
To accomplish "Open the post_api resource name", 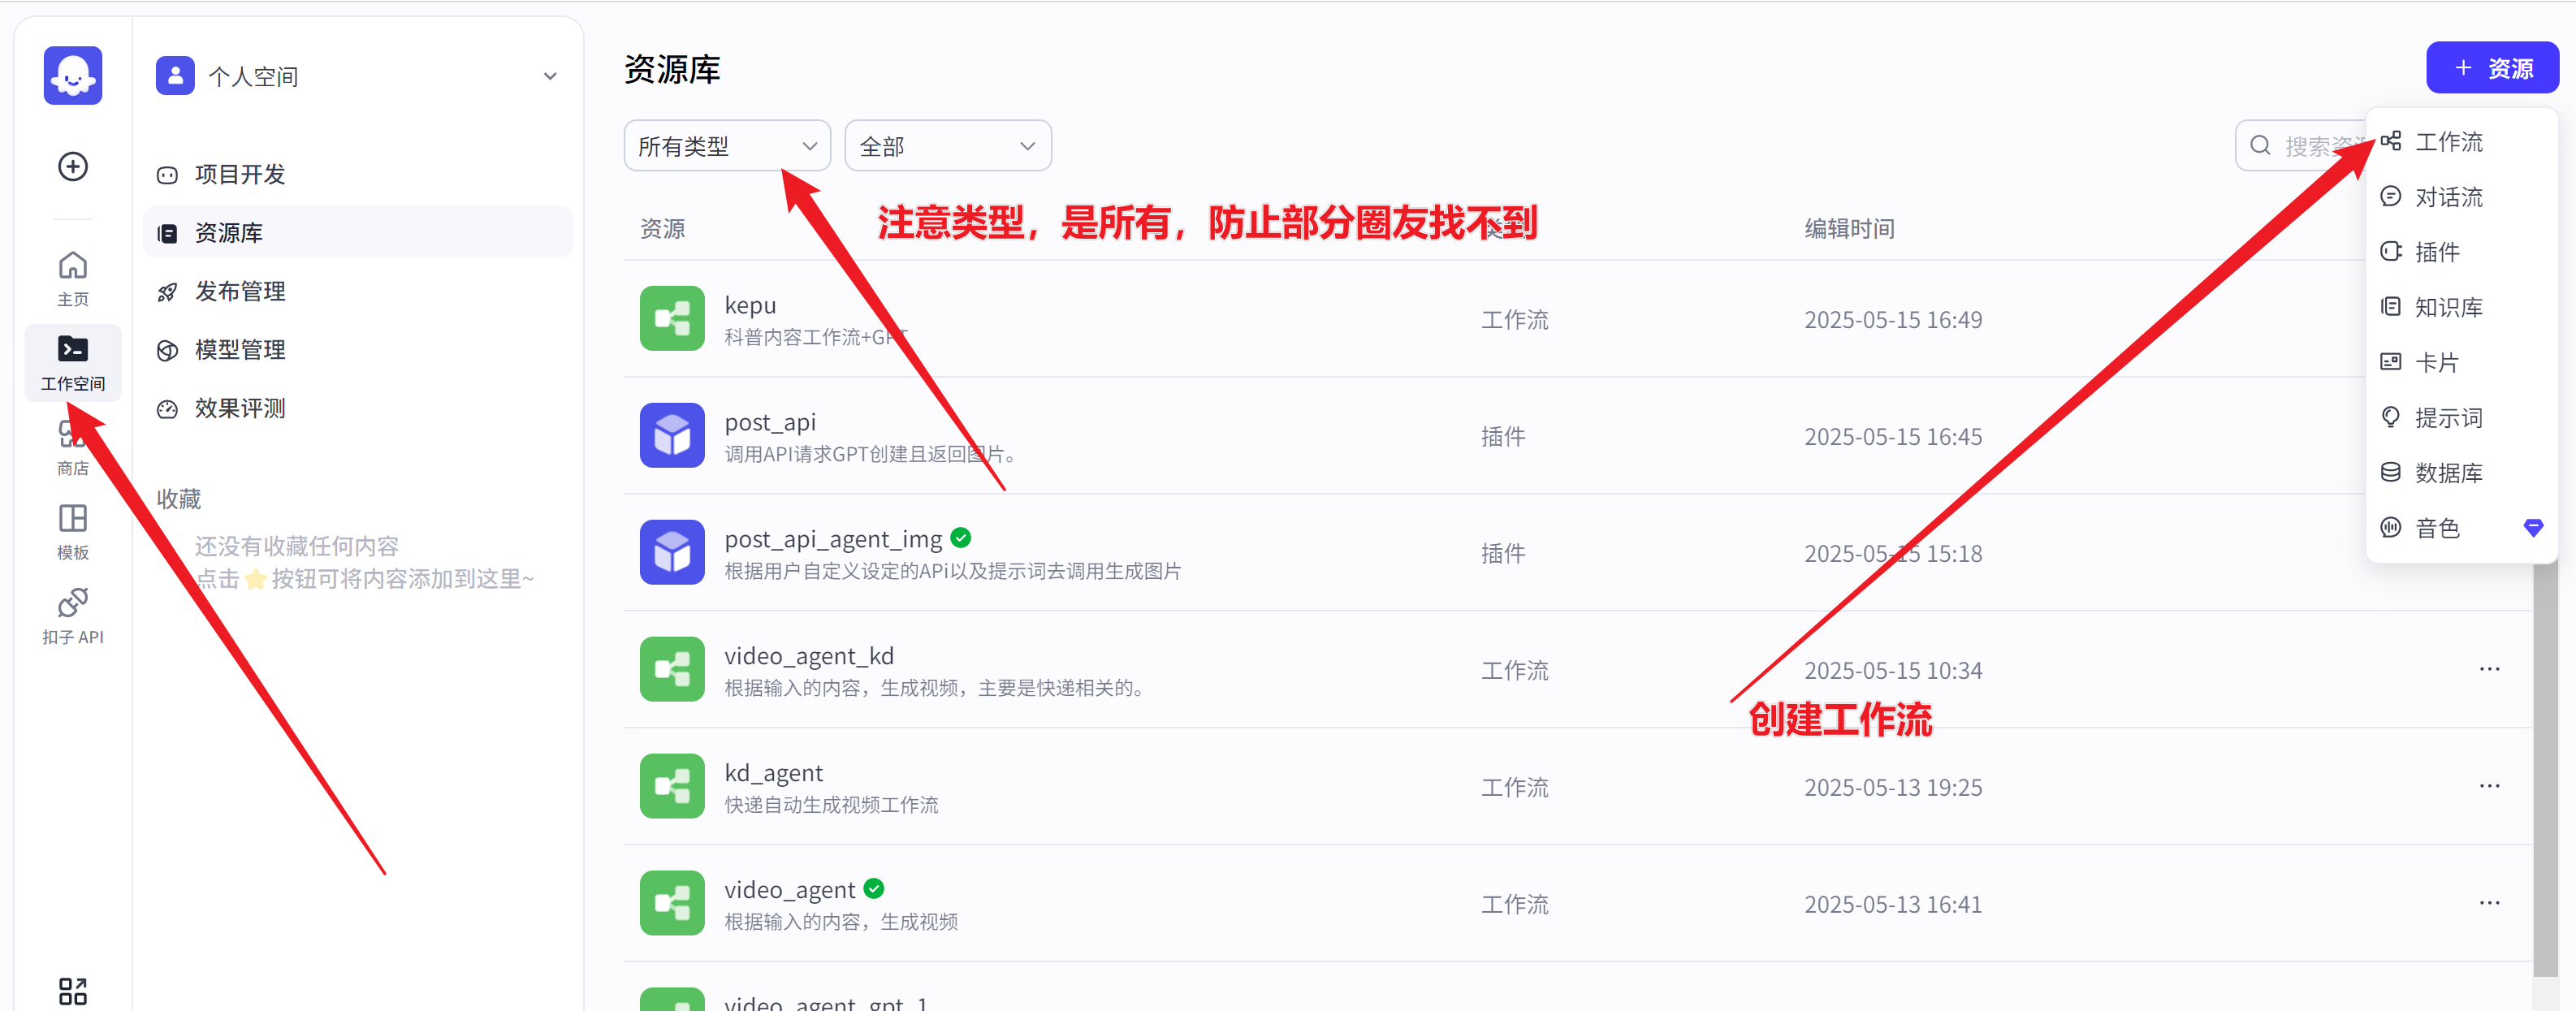I will tap(770, 422).
